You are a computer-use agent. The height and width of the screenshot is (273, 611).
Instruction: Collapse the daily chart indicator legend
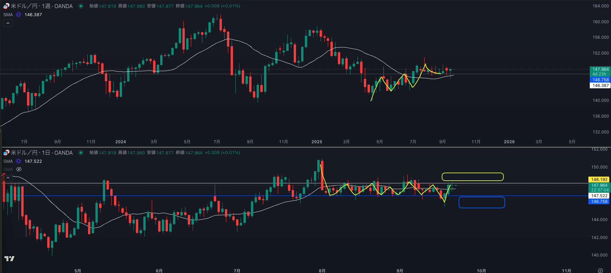pyautogui.click(x=8, y=178)
